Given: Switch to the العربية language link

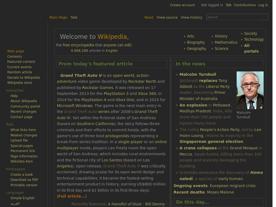Looking at the screenshot, I should (15, 203).
